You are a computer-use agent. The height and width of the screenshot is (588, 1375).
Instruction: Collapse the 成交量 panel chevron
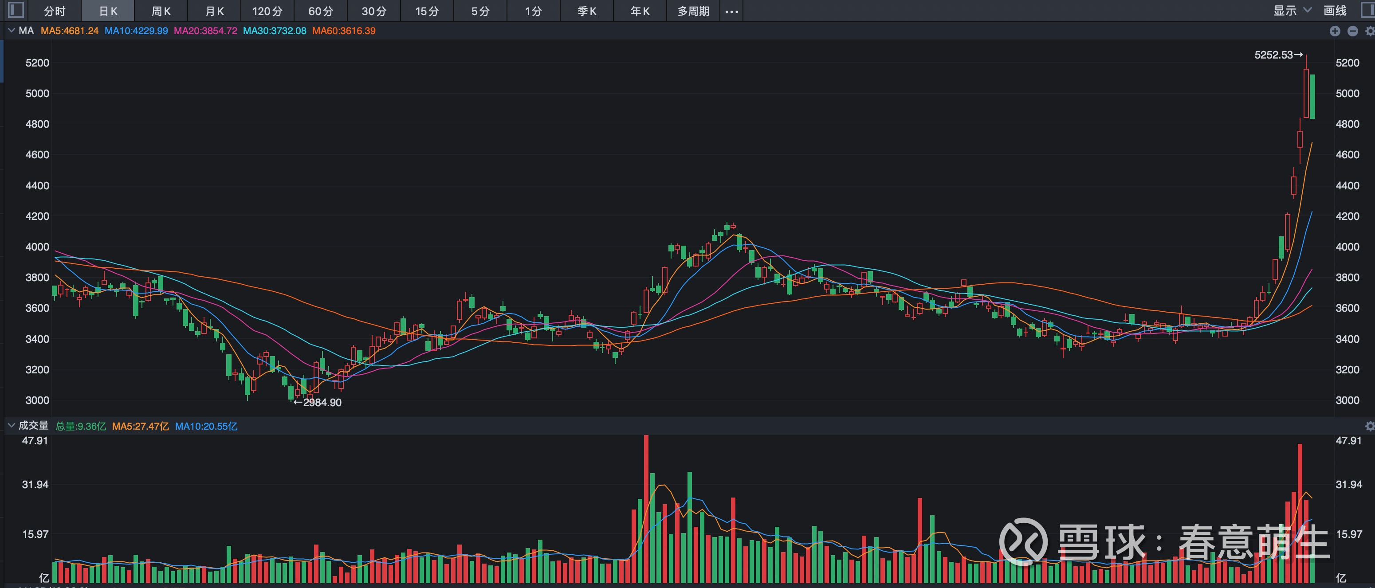coord(11,425)
